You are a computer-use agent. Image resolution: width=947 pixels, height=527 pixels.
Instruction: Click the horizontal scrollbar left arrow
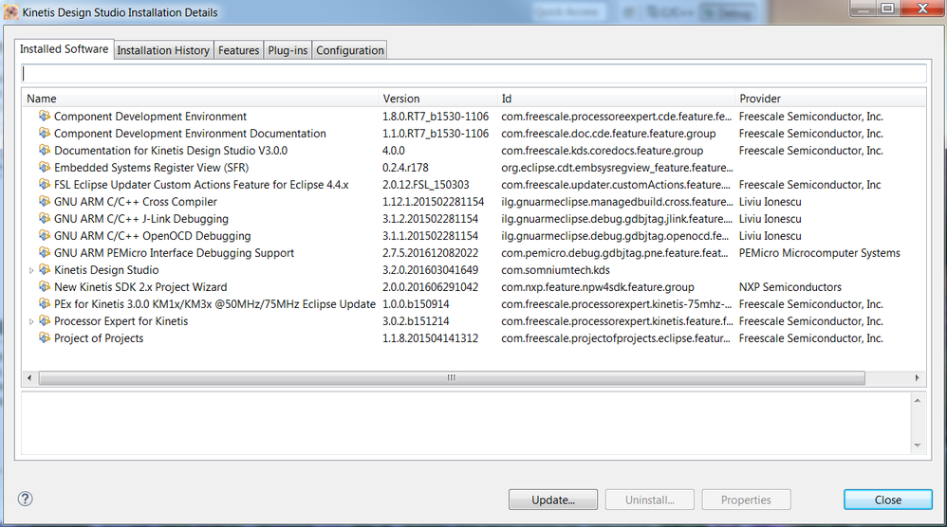[x=29, y=378]
